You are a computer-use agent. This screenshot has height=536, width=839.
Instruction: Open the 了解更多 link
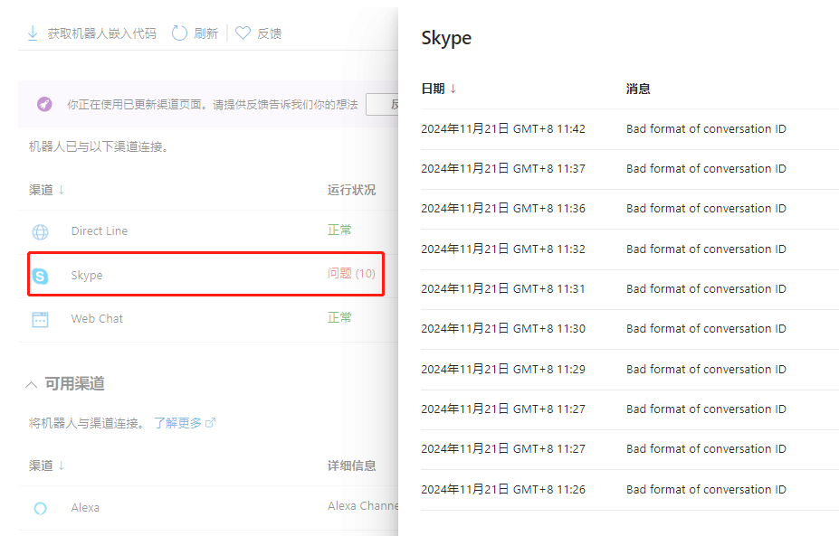178,422
